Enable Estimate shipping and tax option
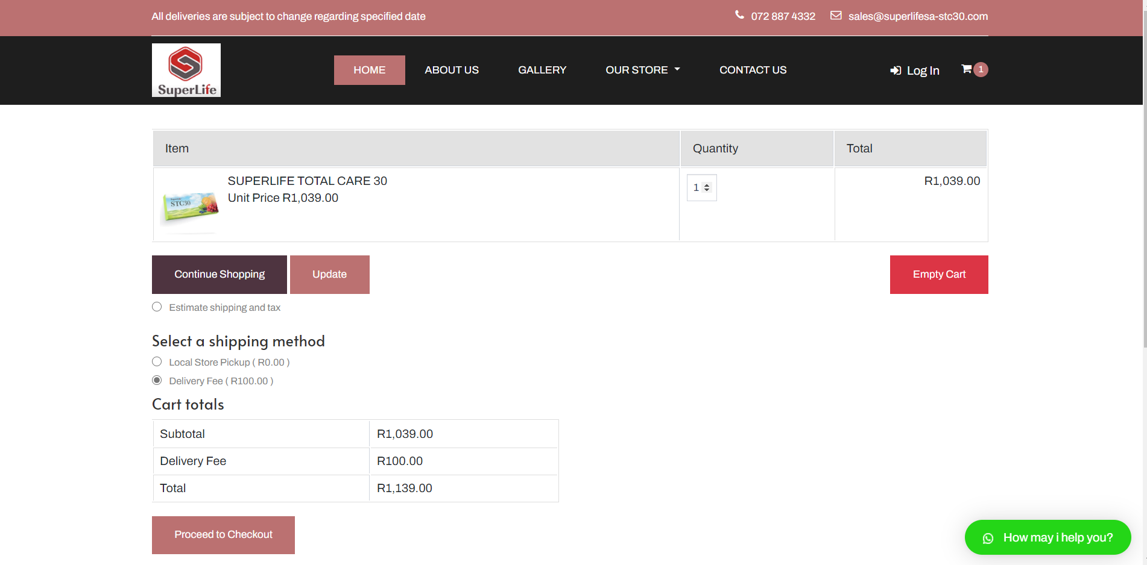The width and height of the screenshot is (1147, 565). click(x=157, y=307)
